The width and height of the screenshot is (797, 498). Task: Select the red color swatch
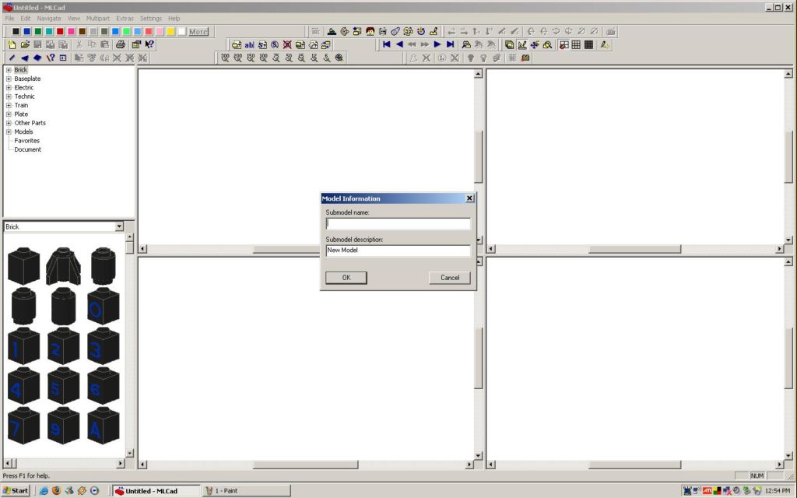click(x=60, y=32)
